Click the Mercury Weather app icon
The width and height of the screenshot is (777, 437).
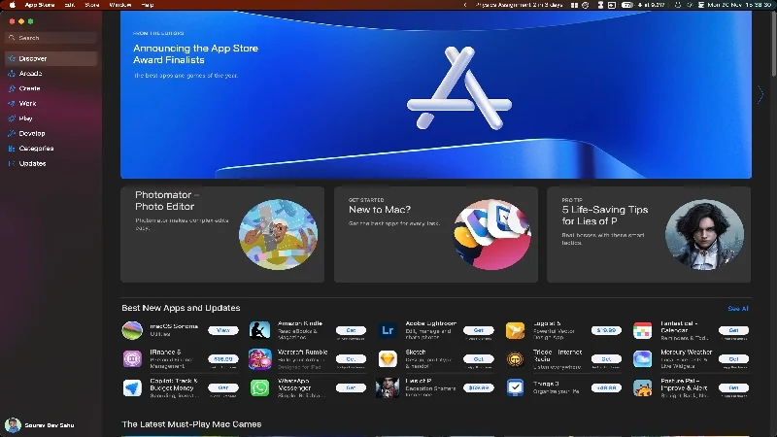[x=643, y=358]
